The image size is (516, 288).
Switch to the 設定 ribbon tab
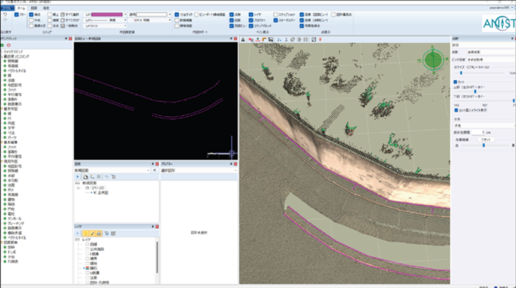pyautogui.click(x=46, y=8)
